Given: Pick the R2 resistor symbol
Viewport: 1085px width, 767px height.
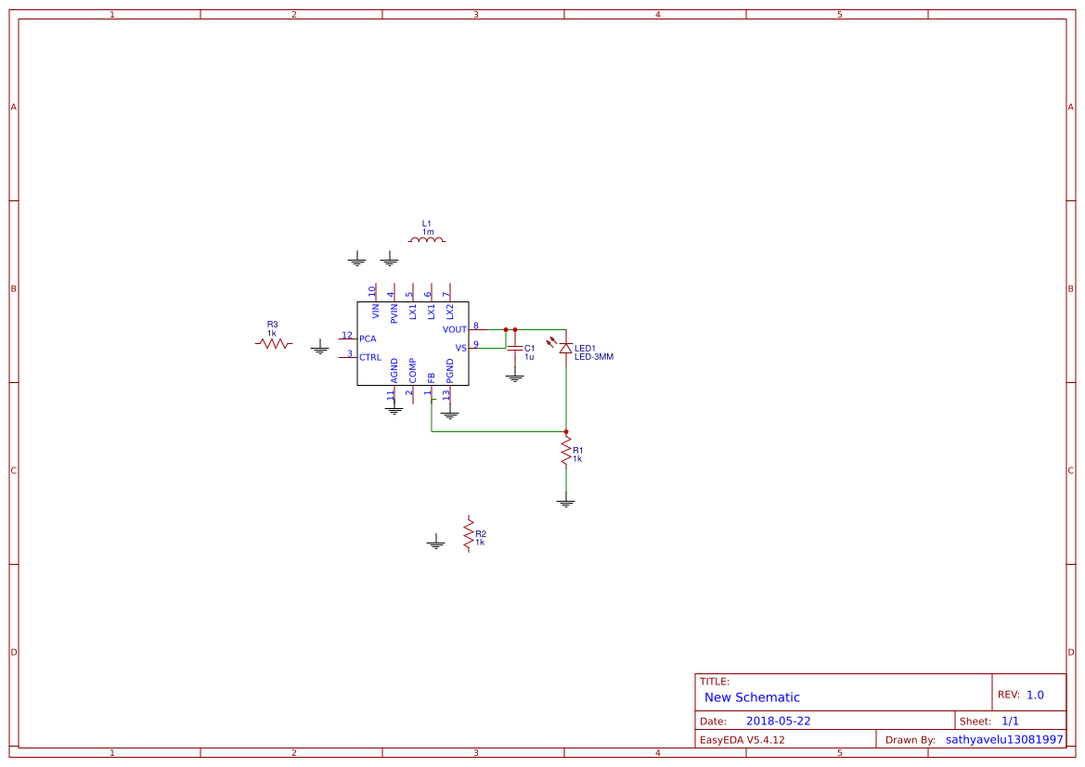Looking at the screenshot, I should point(469,534).
